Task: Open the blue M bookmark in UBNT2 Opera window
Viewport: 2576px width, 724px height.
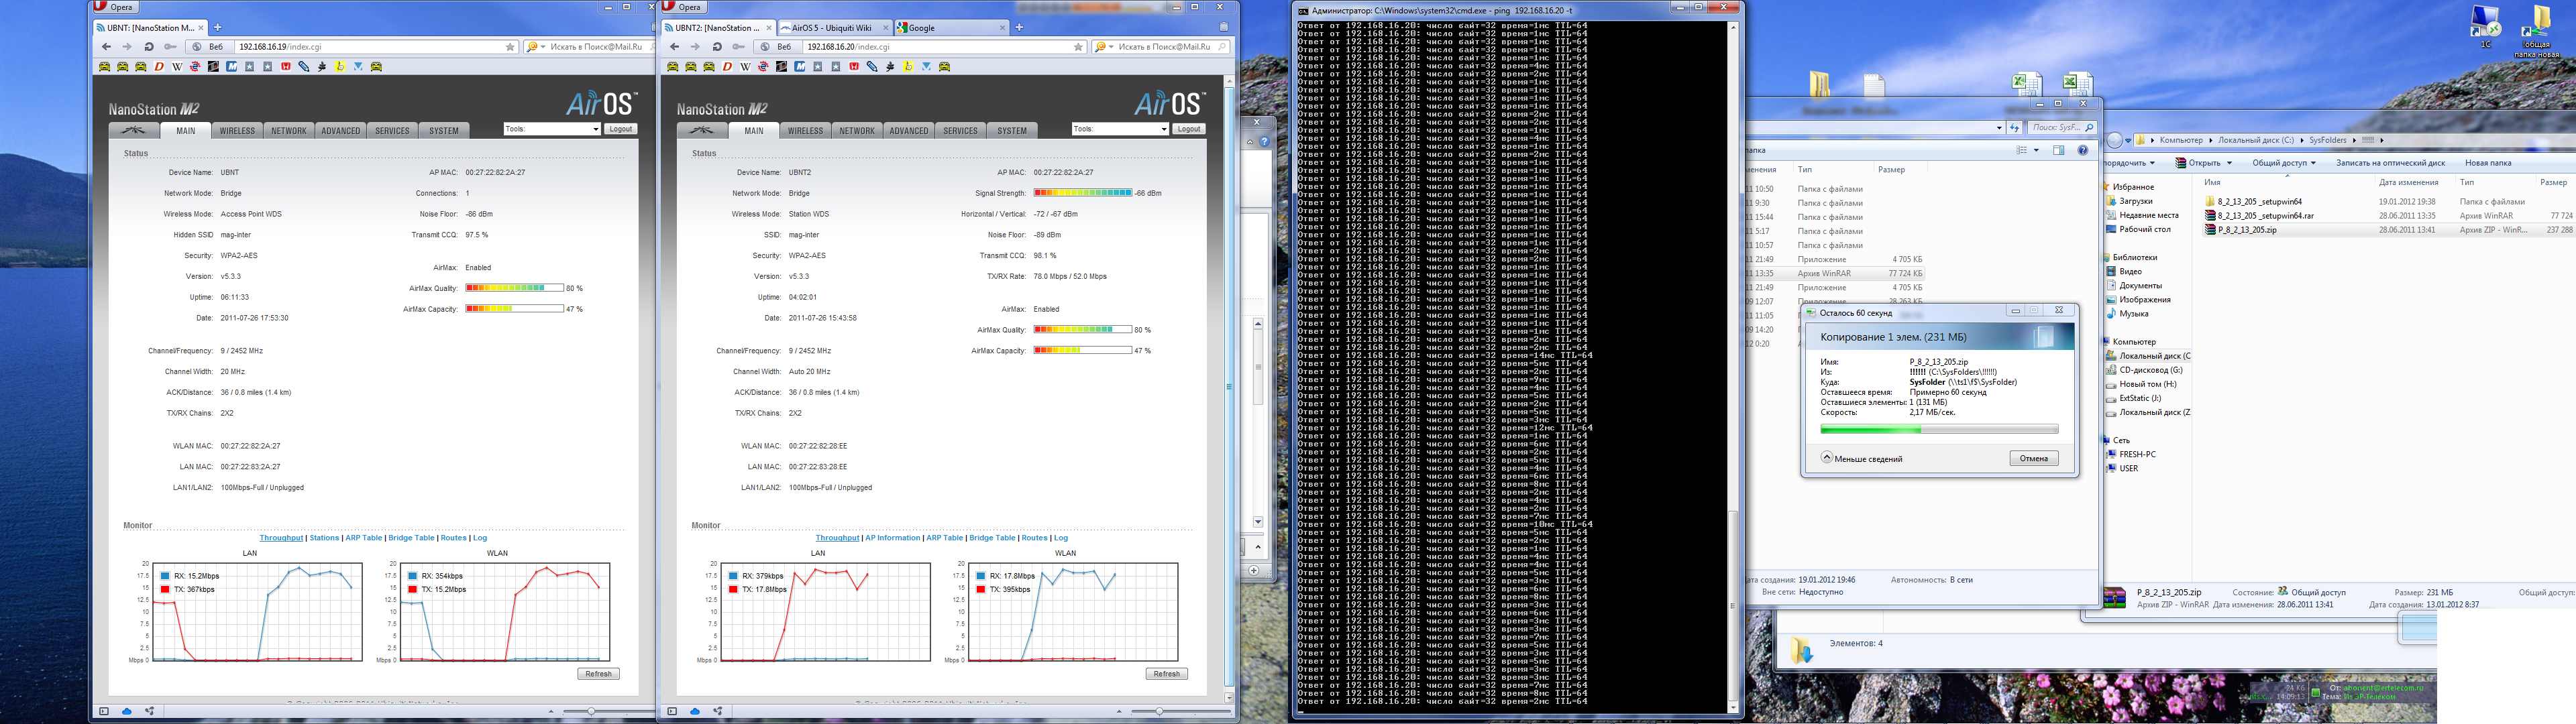Action: point(799,67)
